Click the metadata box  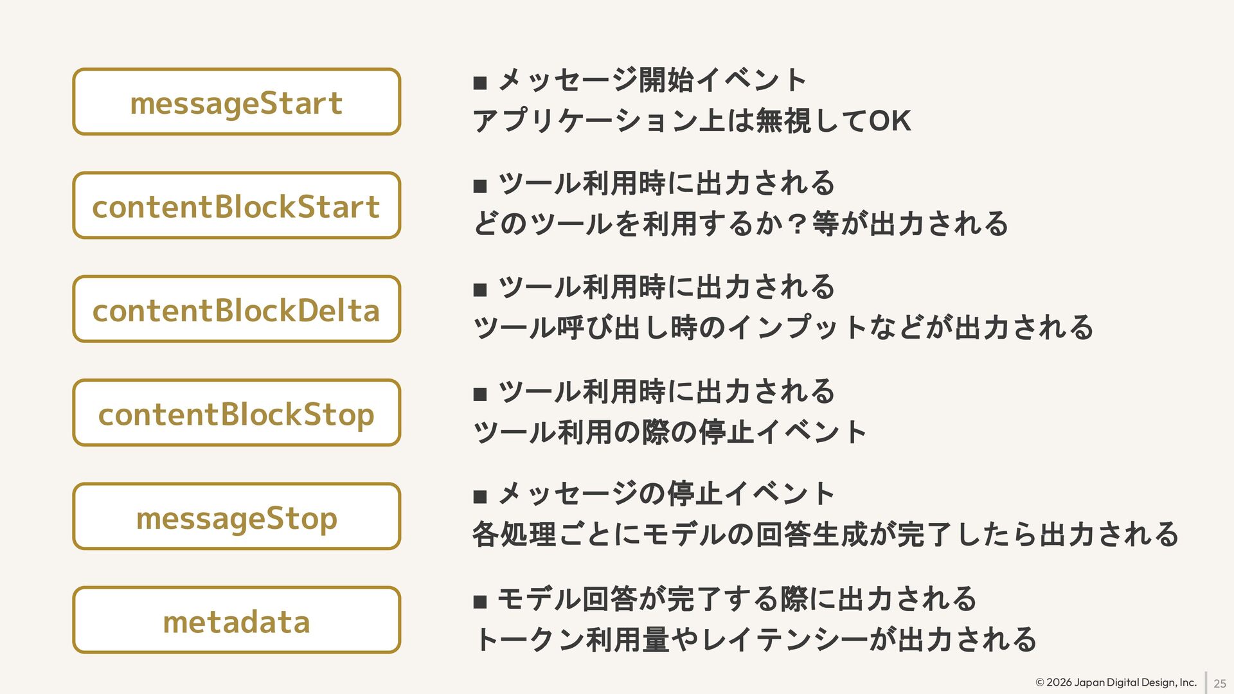point(237,621)
